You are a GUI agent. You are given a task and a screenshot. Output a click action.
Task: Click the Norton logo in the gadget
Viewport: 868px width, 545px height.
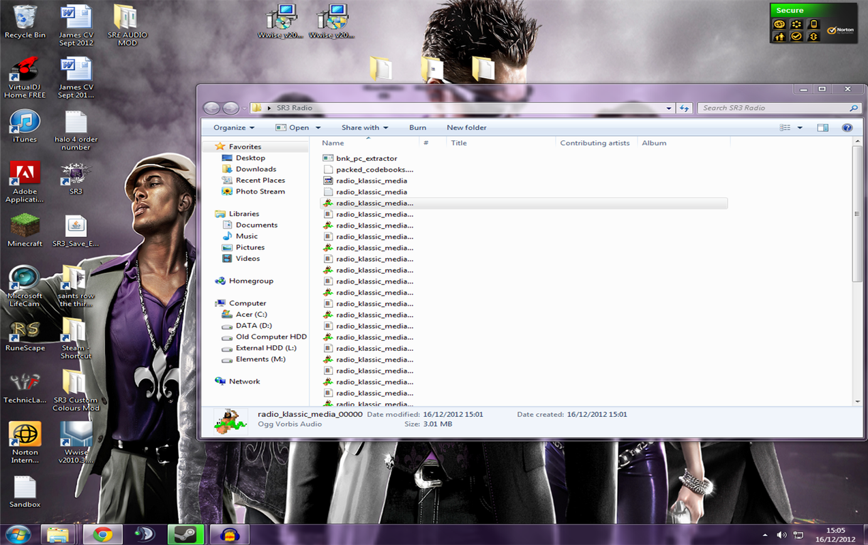pyautogui.click(x=840, y=31)
